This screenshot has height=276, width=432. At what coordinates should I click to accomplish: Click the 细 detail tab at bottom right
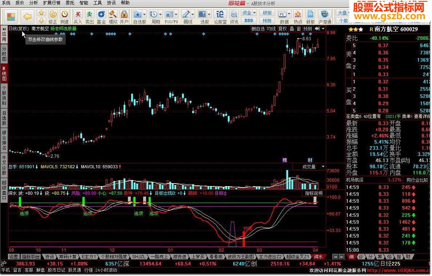(x=351, y=257)
